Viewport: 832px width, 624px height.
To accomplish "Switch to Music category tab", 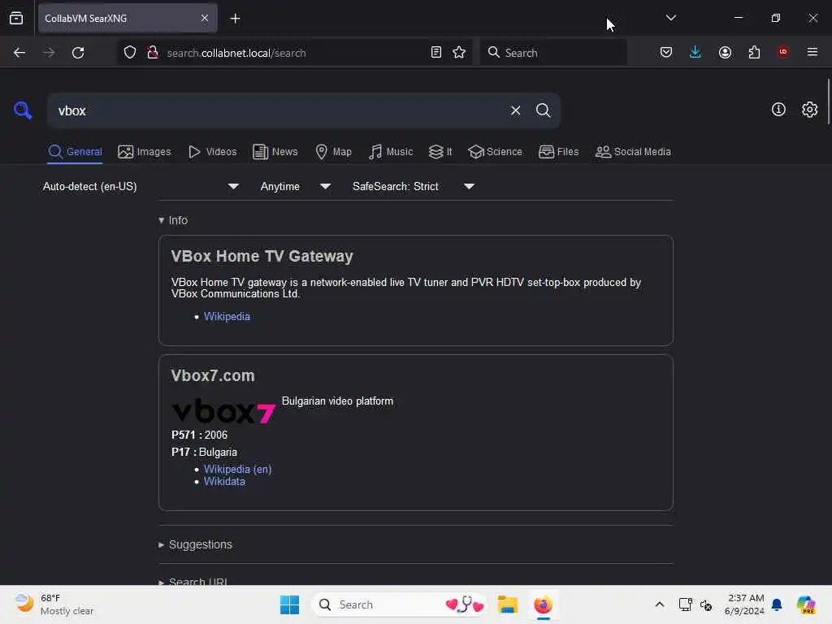I will coord(391,152).
